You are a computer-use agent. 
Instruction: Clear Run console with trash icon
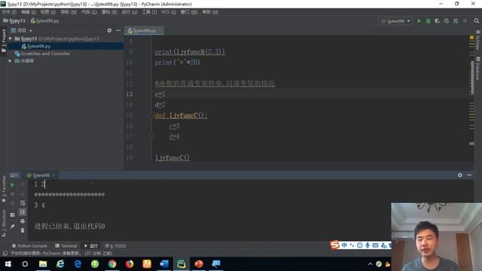coord(23,230)
